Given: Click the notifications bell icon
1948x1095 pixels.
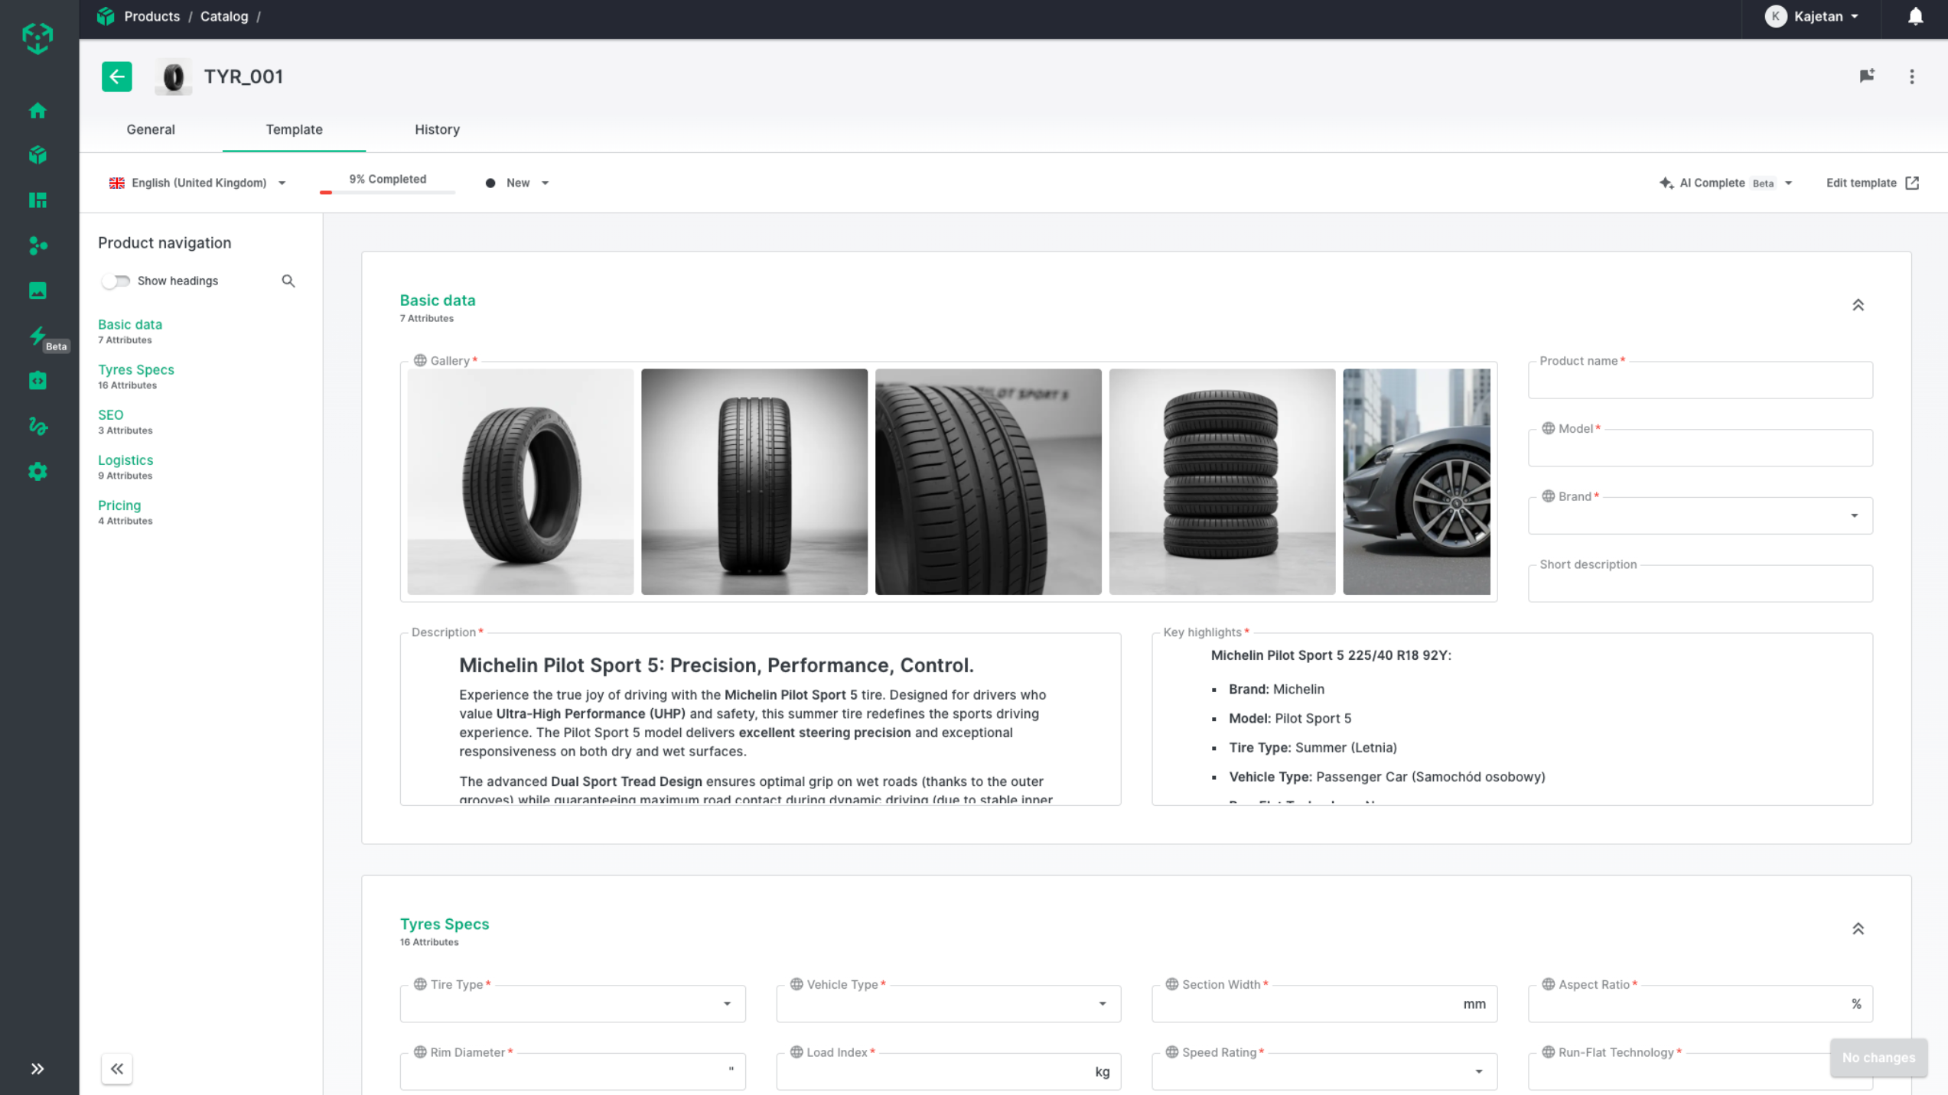Looking at the screenshot, I should click(x=1915, y=17).
